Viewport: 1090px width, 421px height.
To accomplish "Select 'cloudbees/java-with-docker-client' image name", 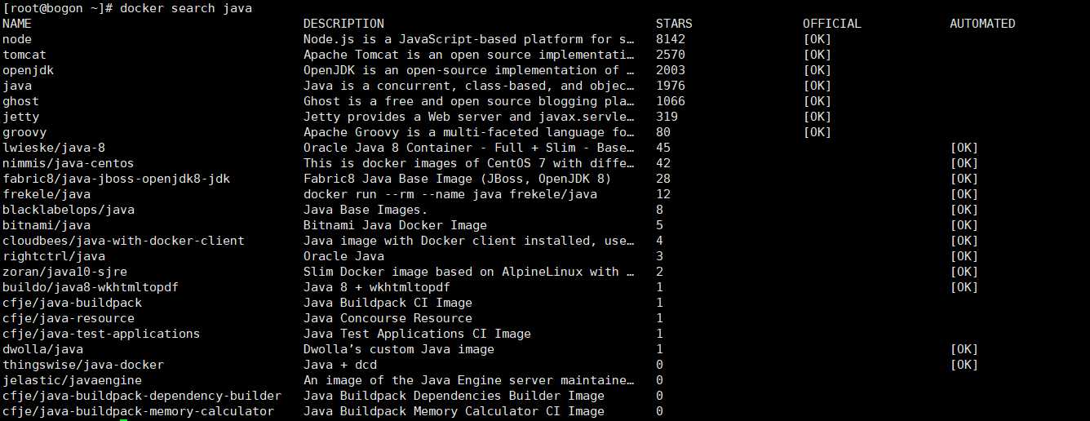I will [123, 241].
